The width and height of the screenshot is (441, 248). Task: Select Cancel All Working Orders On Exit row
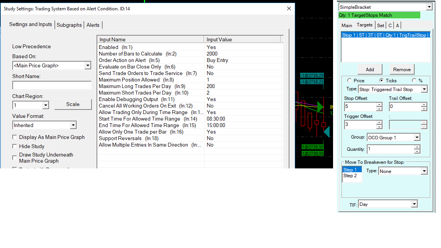[x=189, y=106]
